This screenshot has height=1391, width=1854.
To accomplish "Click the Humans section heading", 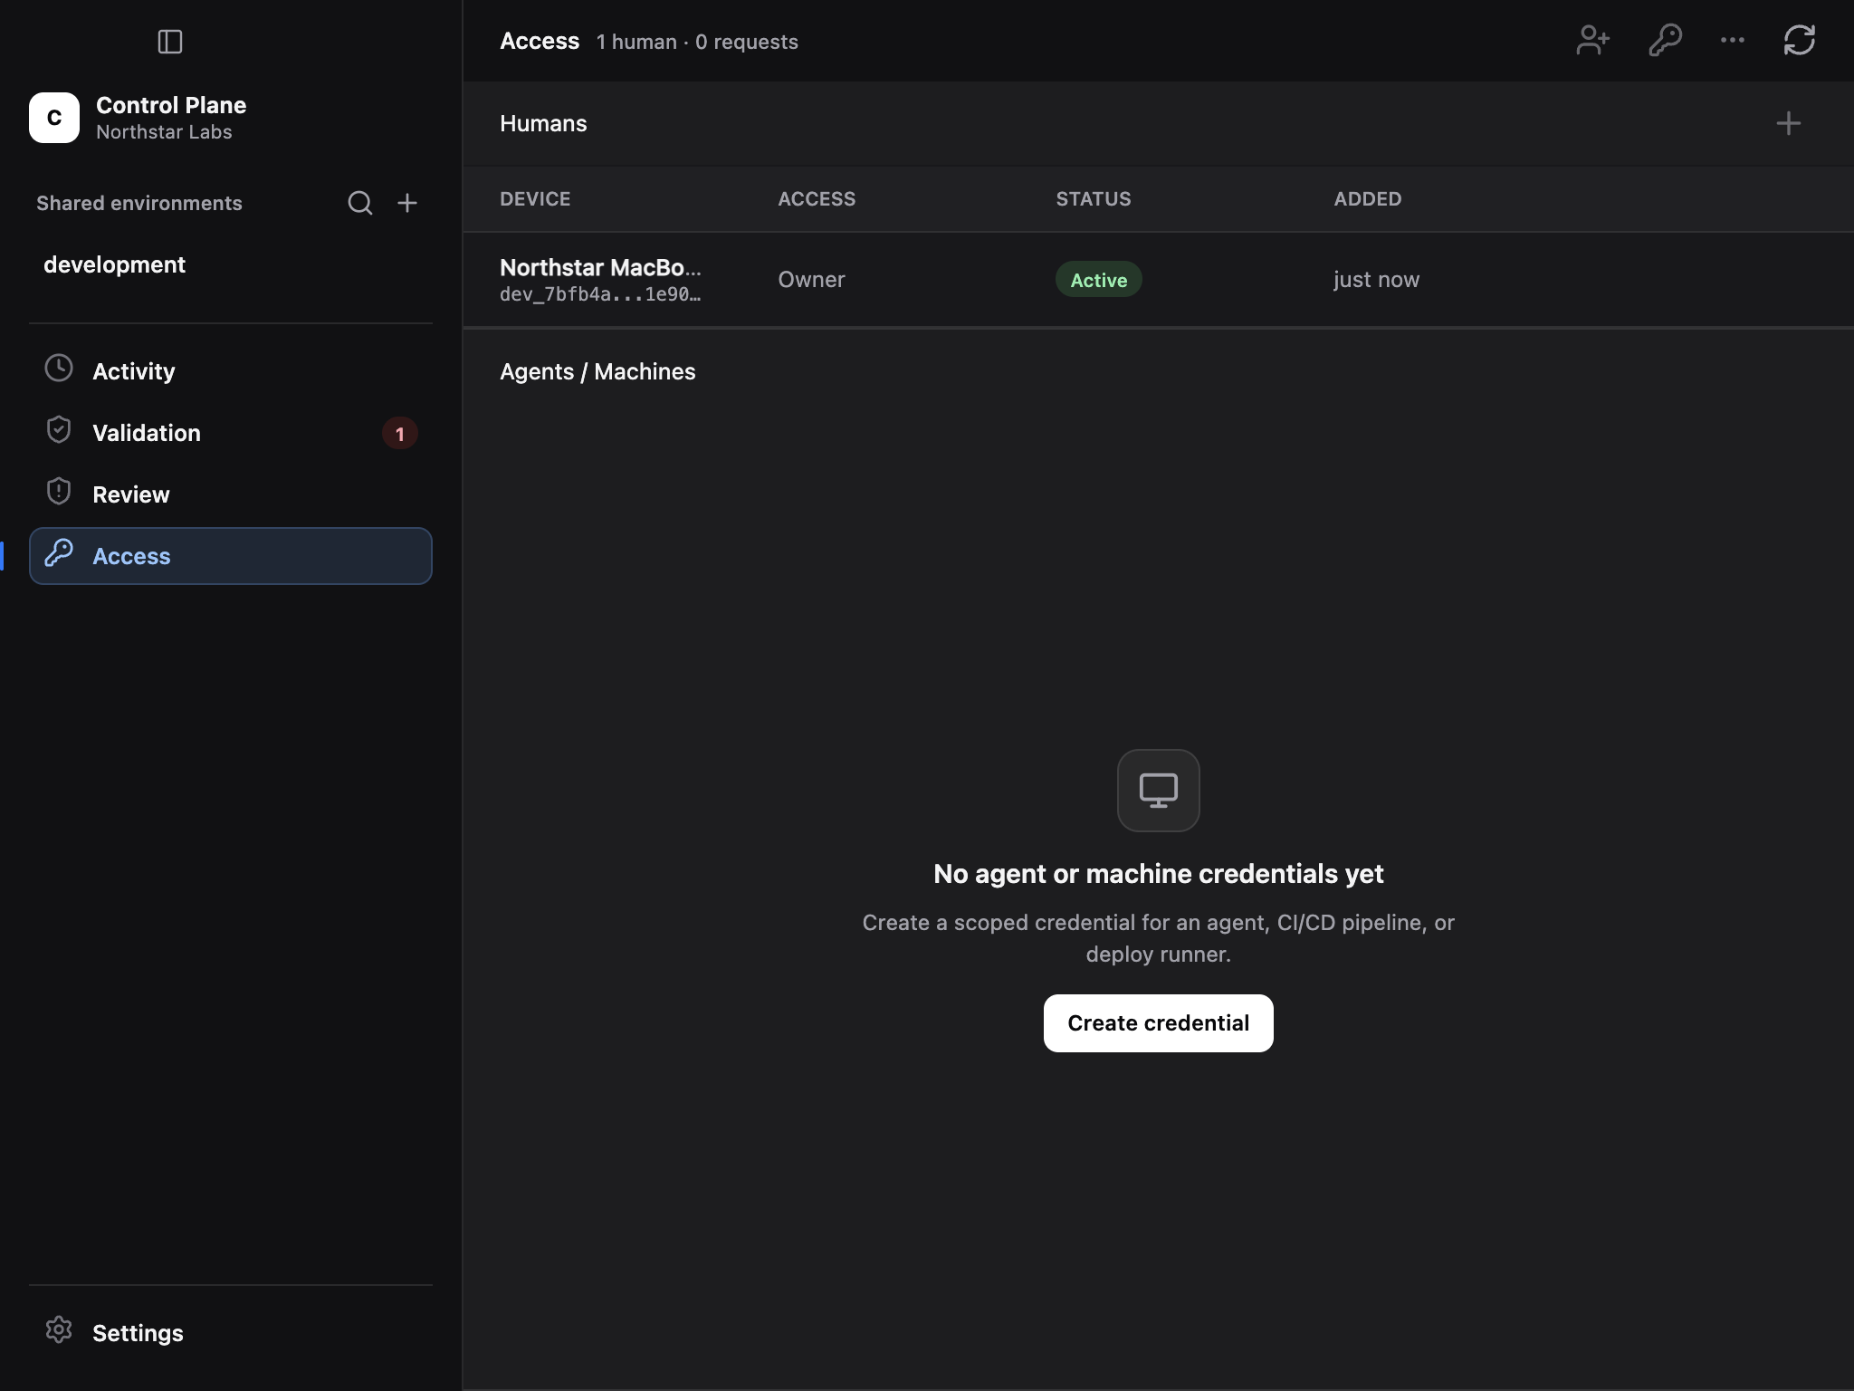I will point(543,123).
